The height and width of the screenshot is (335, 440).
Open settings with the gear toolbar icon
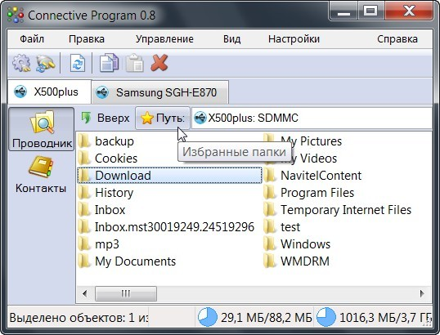pyautogui.click(x=21, y=64)
